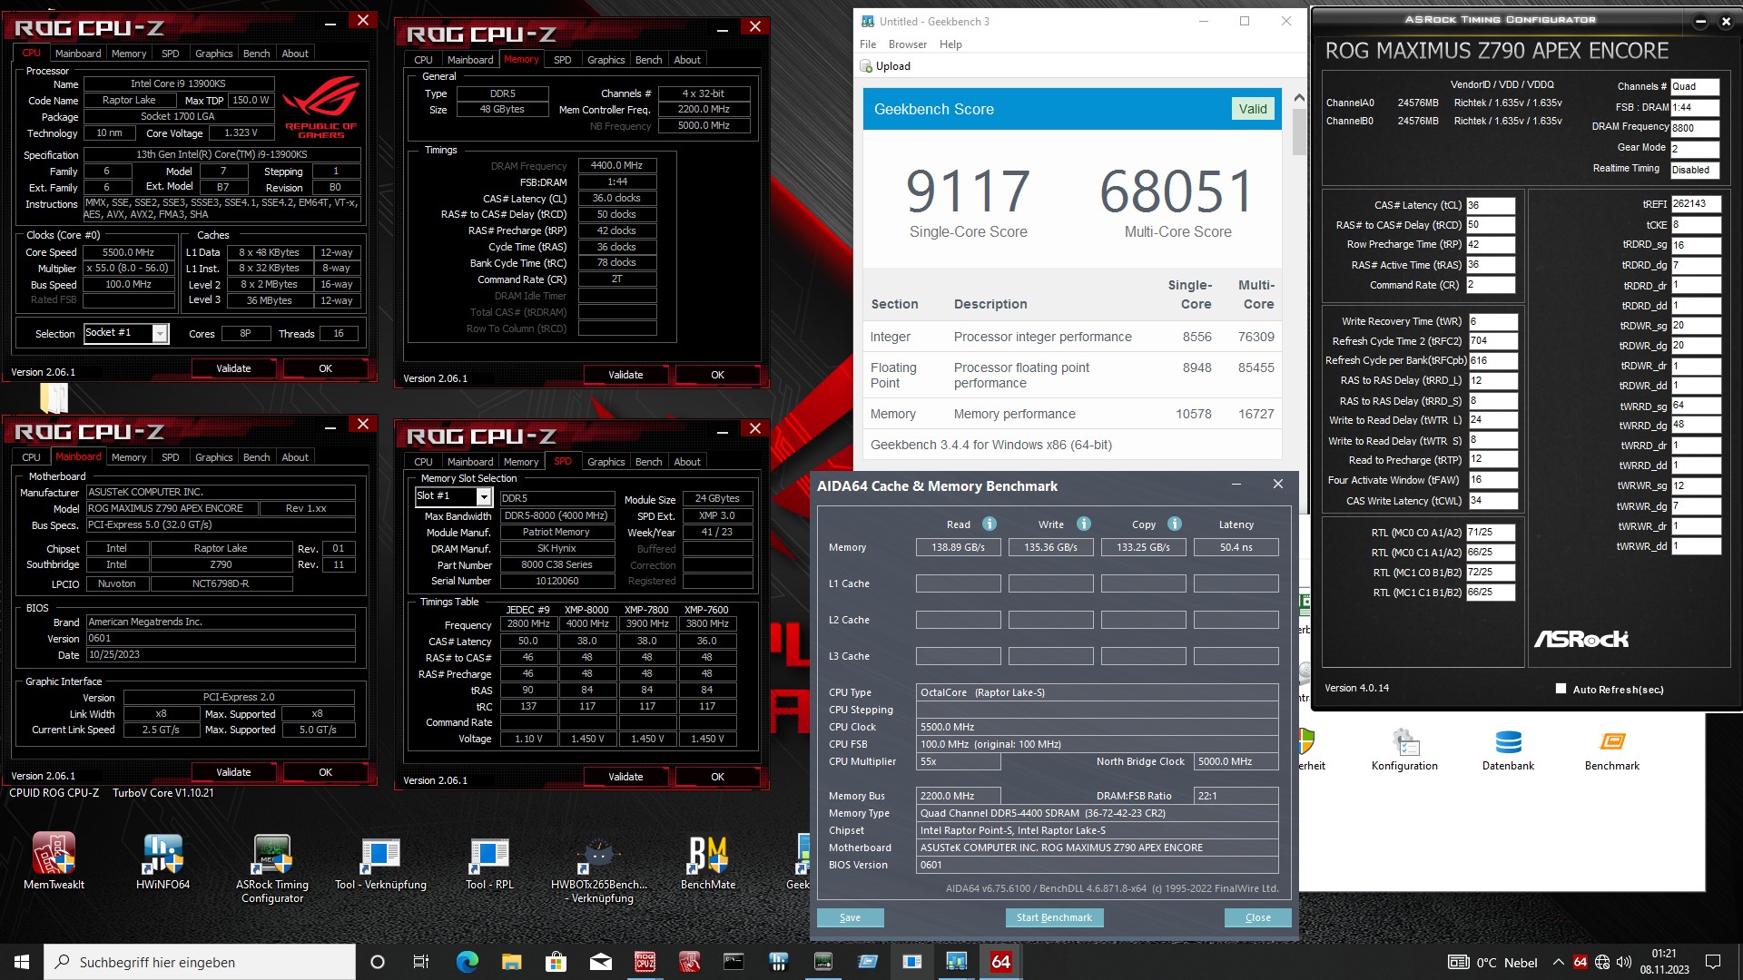This screenshot has width=1743, height=980.
Task: Switch to ROG CPU-Z taskbar icon
Action: point(645,962)
